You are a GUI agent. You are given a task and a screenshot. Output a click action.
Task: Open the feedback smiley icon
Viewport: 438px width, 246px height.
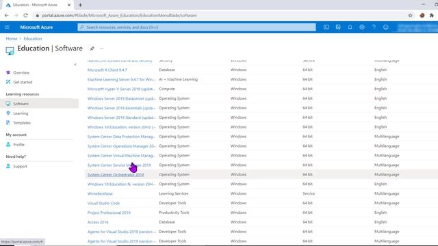pos(386,27)
